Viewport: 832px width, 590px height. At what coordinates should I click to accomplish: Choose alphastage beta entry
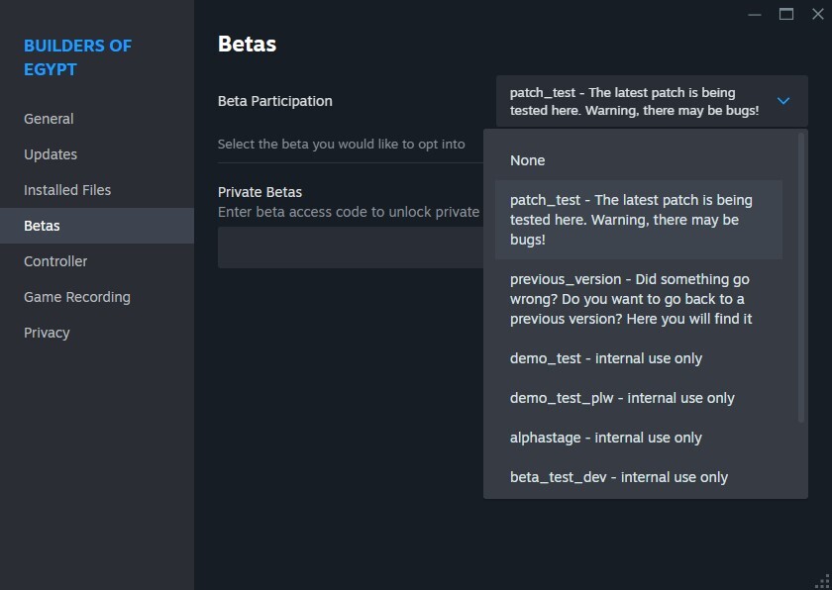point(638,438)
